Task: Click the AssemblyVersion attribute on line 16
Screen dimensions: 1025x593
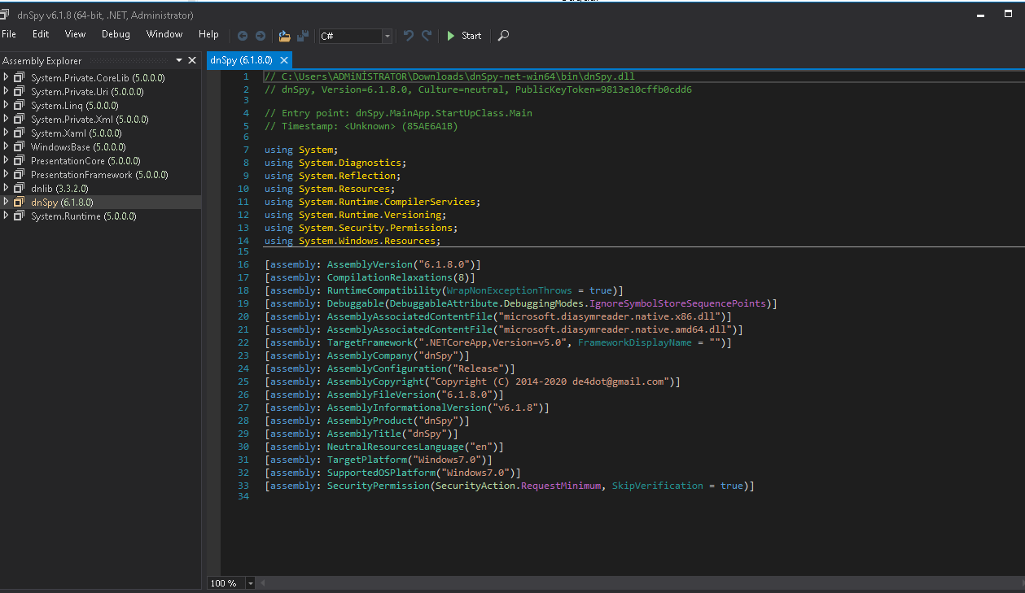Action: [x=370, y=264]
